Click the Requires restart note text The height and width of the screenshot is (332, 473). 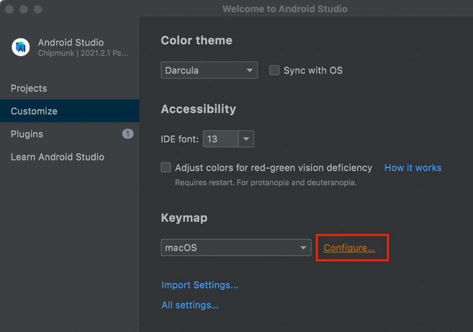coord(265,183)
